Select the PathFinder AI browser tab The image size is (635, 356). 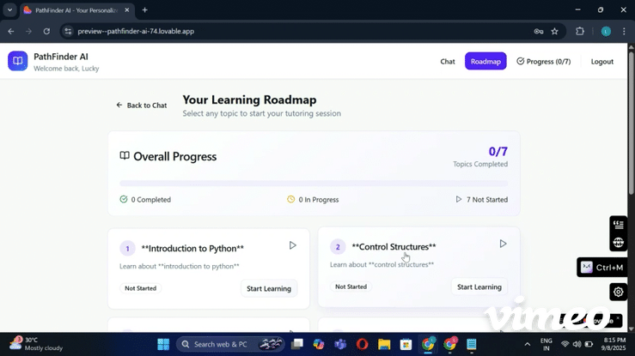point(76,10)
